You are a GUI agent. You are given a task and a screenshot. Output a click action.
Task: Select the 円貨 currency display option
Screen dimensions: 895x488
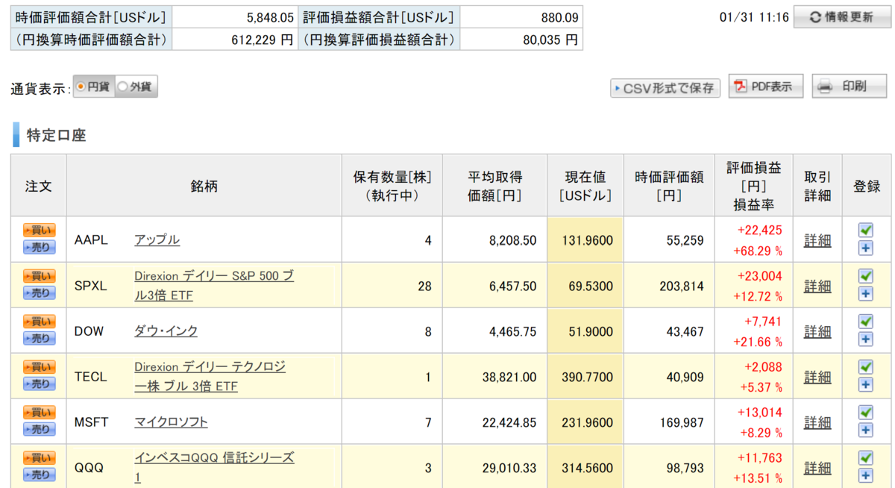[x=94, y=87]
